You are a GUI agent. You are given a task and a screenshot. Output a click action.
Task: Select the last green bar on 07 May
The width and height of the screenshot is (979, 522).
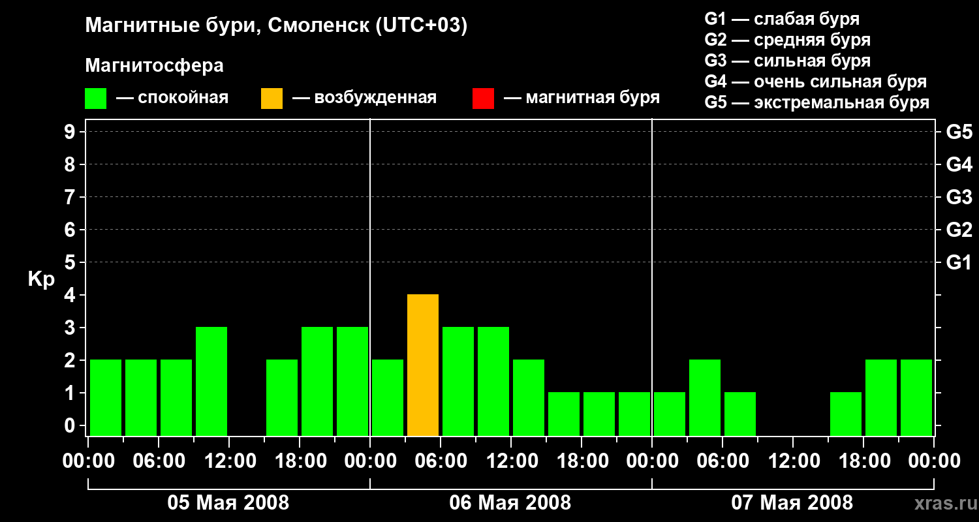tap(916, 397)
